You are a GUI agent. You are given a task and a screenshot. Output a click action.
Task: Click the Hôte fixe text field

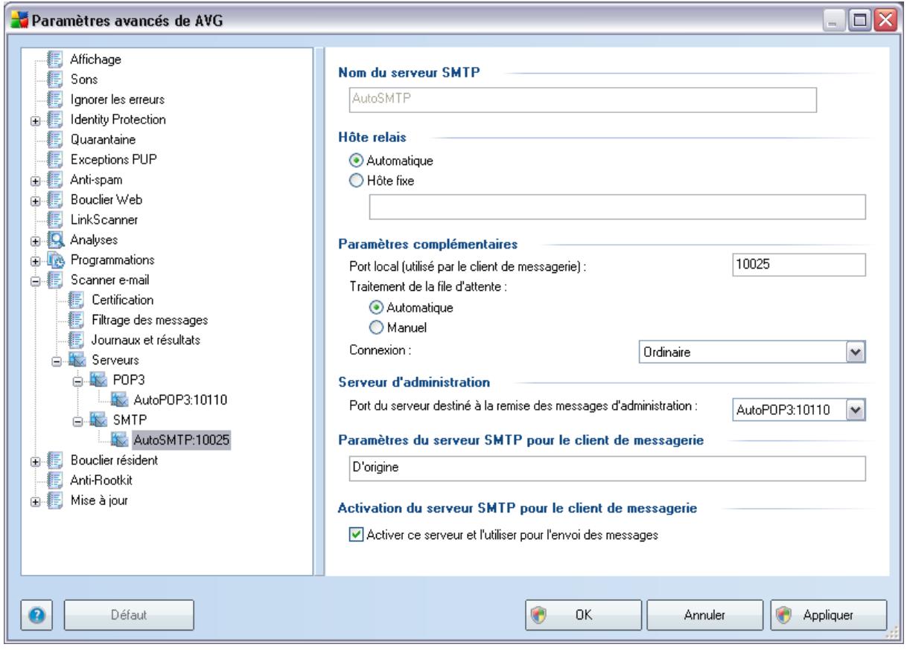point(617,207)
